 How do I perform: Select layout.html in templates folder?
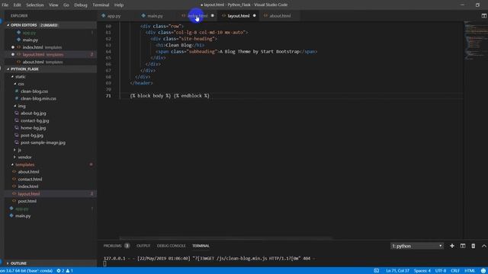(29, 193)
